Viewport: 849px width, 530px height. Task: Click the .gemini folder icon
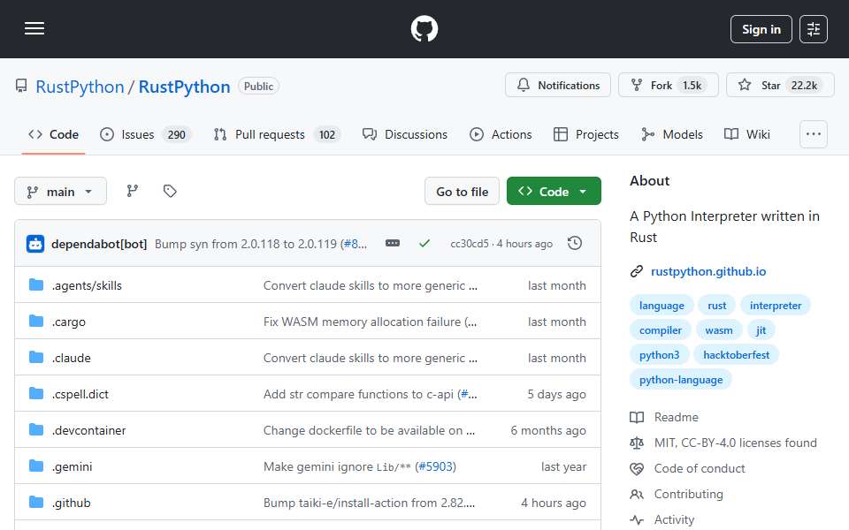[35, 466]
